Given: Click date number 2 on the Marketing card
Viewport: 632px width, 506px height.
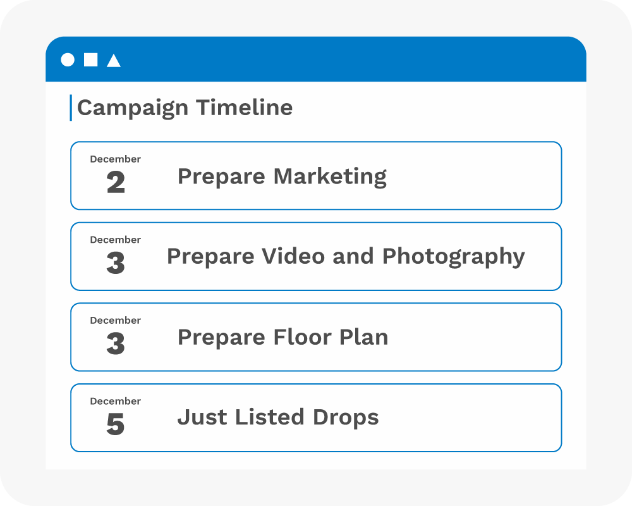Looking at the screenshot, I should pos(116,183).
